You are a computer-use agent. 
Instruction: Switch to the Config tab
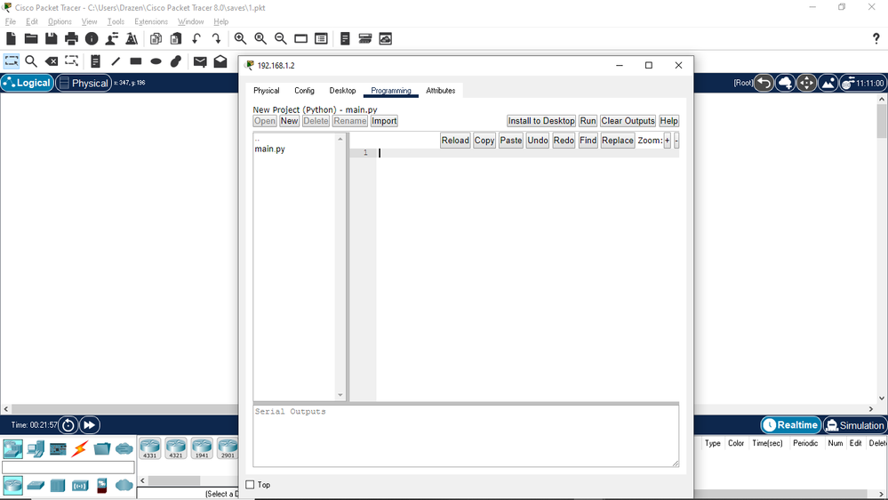coord(304,91)
